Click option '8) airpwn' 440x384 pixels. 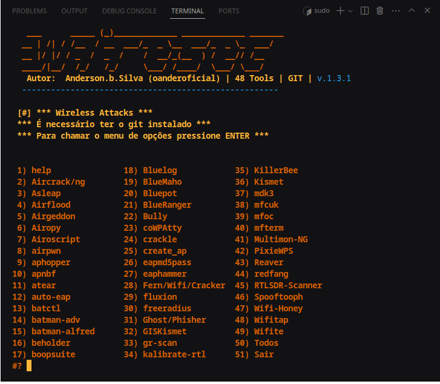pyautogui.click(x=39, y=251)
